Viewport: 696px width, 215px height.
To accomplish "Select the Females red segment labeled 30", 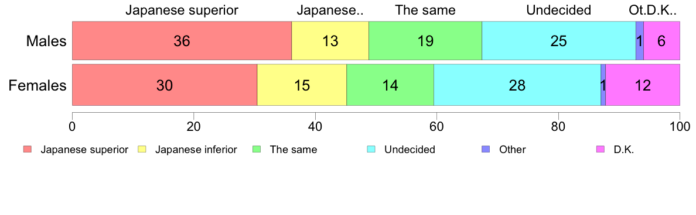I will [x=165, y=85].
